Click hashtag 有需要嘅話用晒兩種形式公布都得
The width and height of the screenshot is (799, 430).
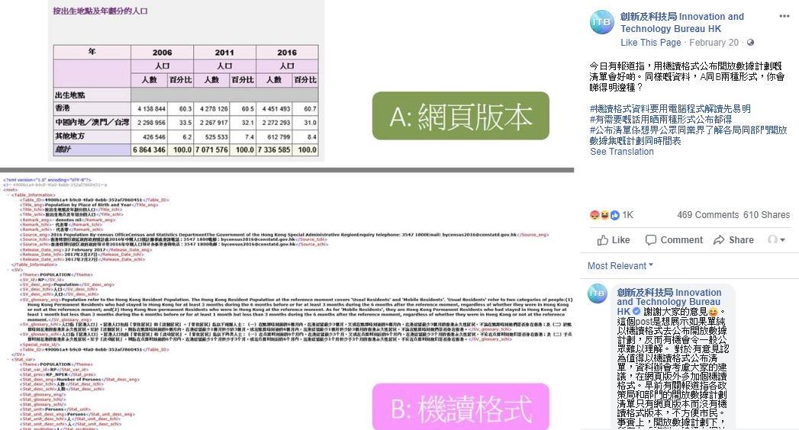[661, 120]
